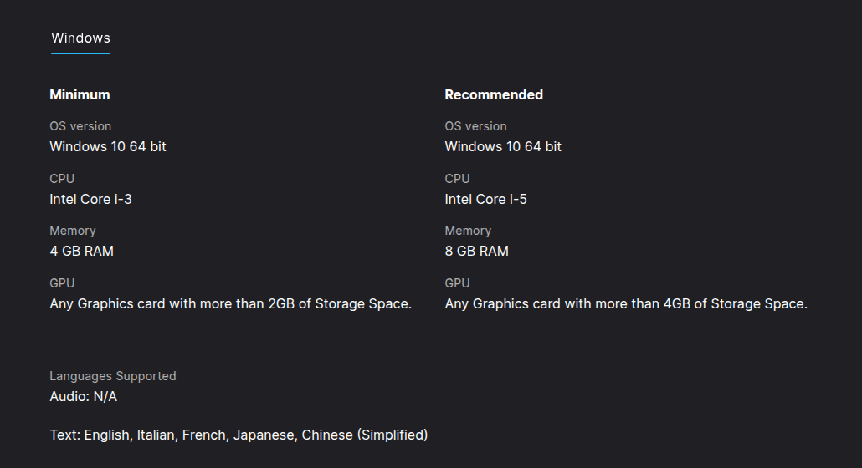The height and width of the screenshot is (468, 862).
Task: Click the Audio: N/A line
Action: click(x=84, y=396)
